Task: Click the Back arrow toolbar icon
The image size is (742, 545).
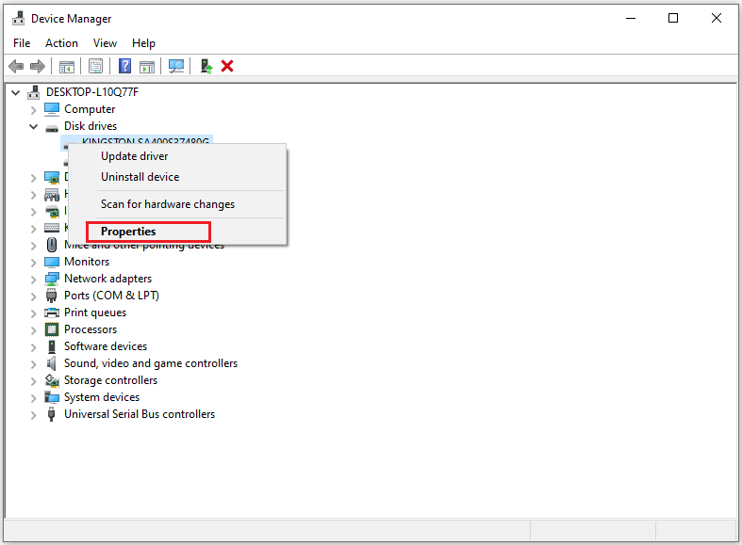Action: tap(16, 66)
